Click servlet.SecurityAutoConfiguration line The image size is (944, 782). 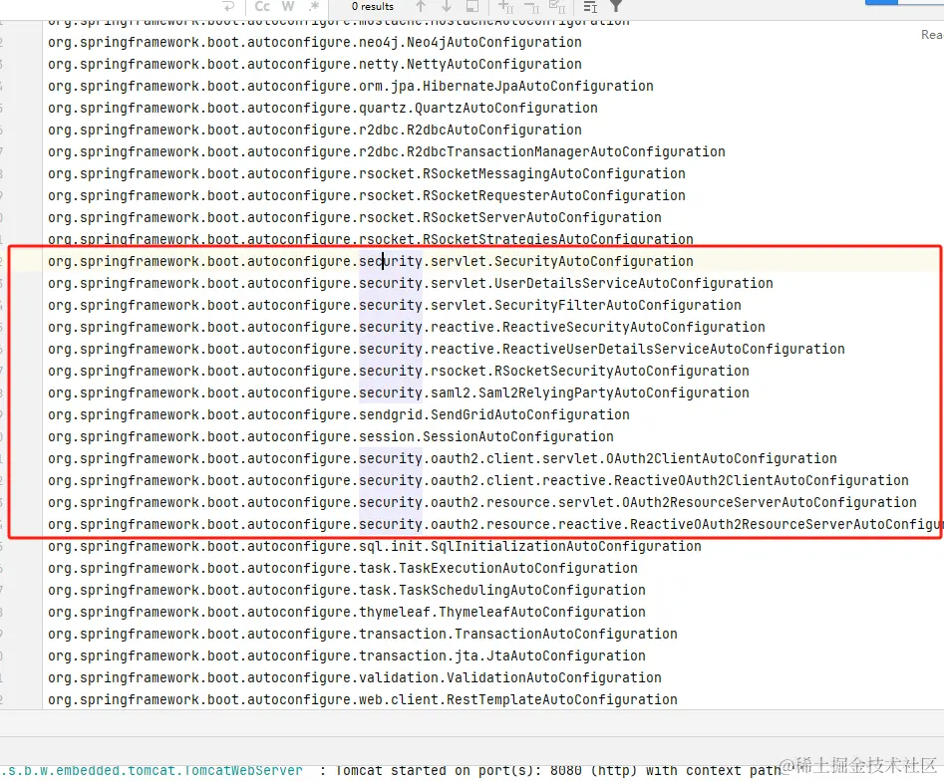[371, 261]
